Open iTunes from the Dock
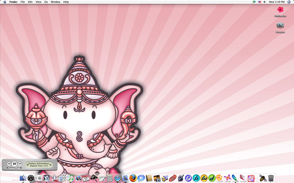The height and width of the screenshot is (183, 294). (70, 178)
